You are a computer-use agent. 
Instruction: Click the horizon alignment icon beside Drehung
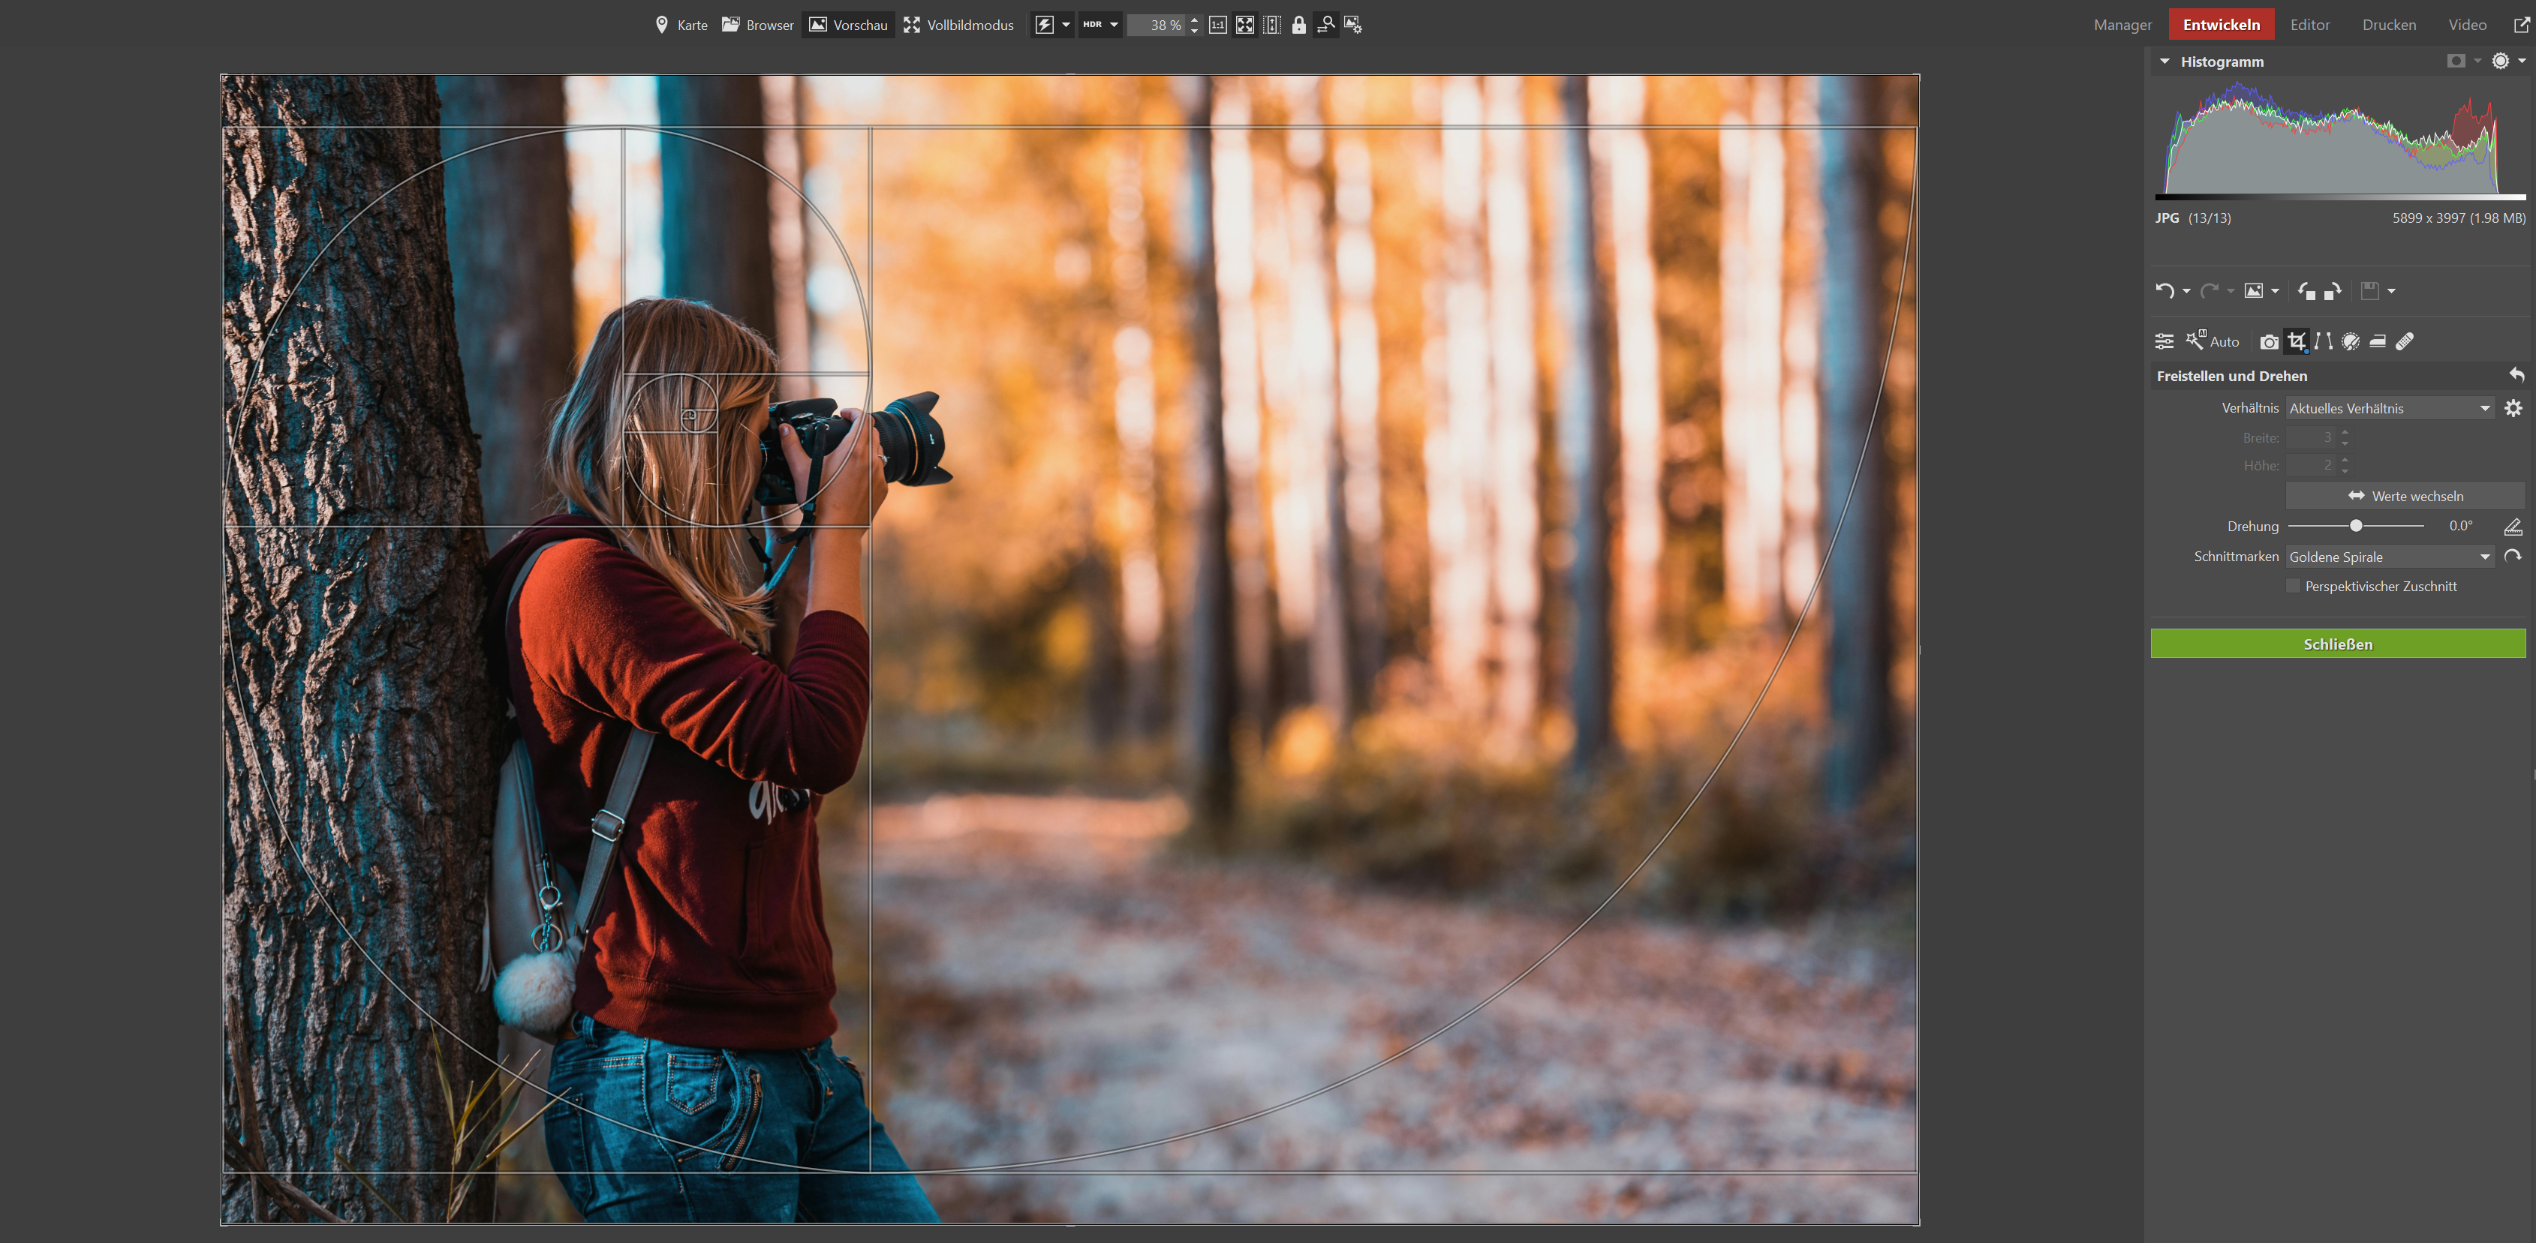coord(2513,527)
